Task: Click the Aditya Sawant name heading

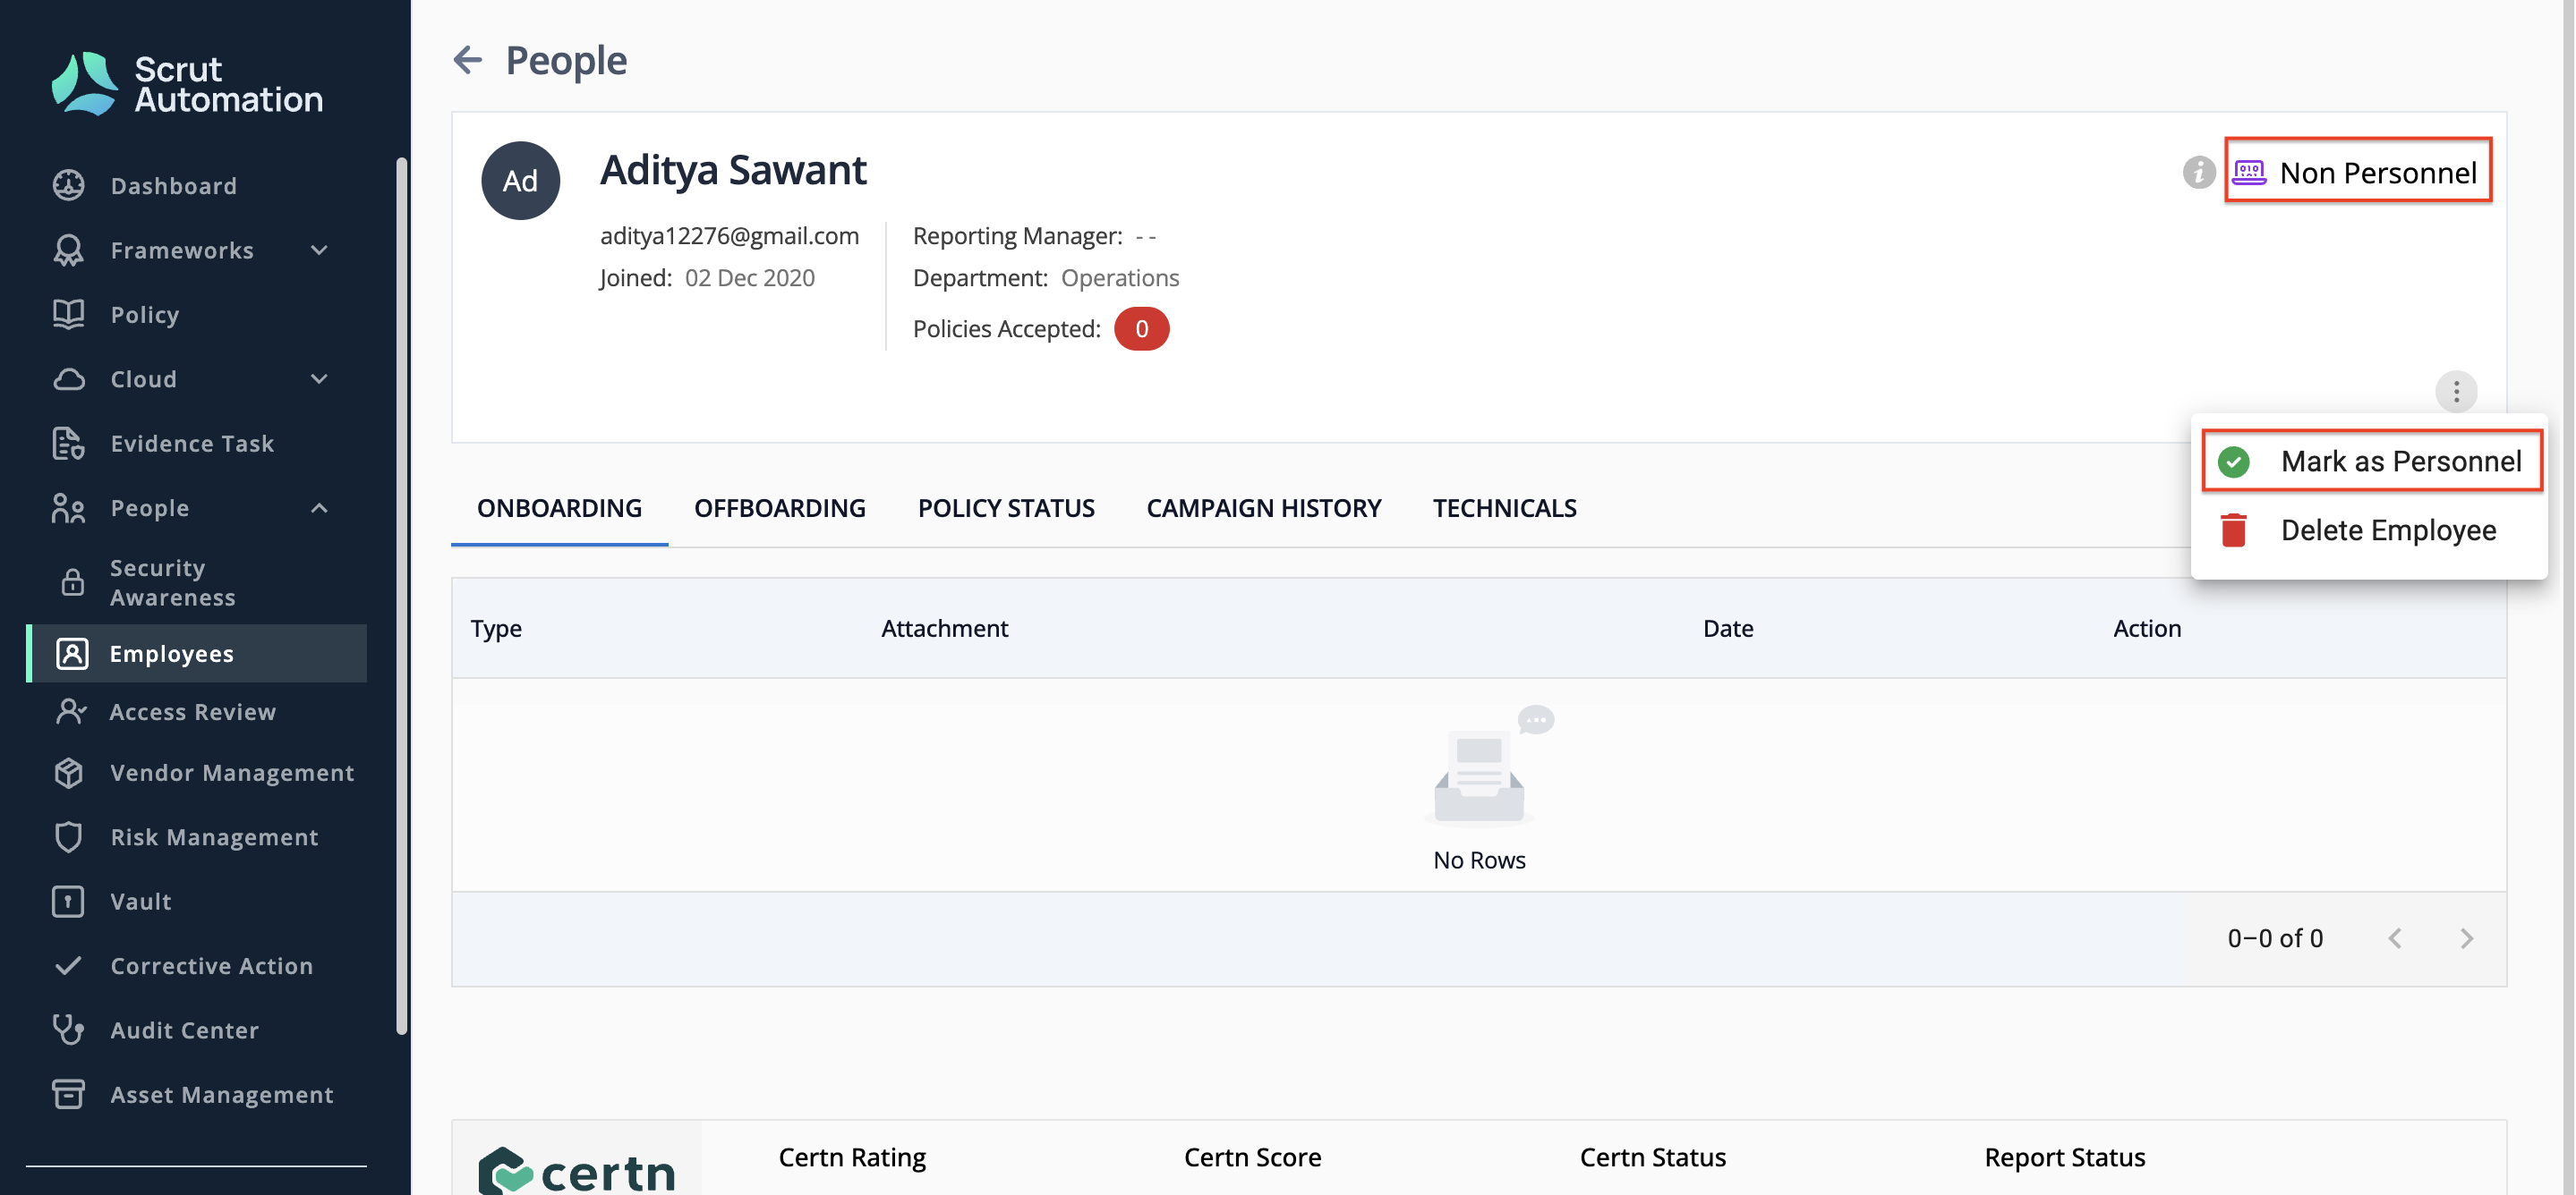Action: click(733, 169)
